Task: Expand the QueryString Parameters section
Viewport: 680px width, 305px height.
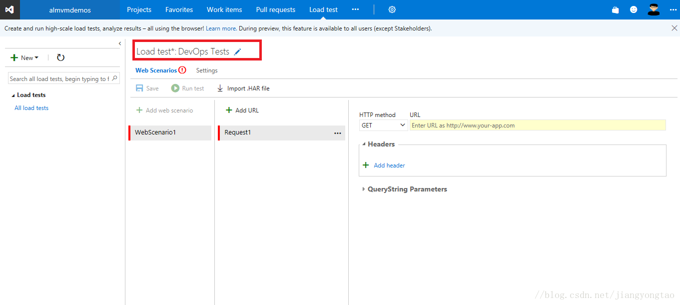Action: [364, 189]
